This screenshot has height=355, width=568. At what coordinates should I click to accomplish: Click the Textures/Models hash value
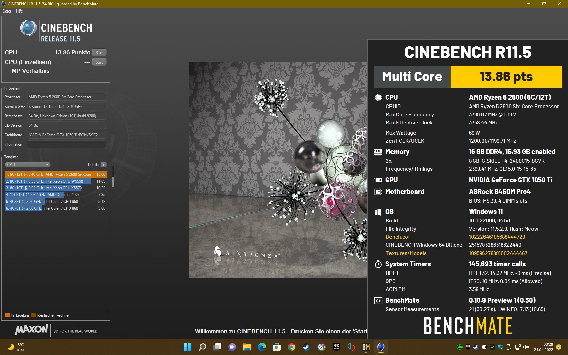click(x=498, y=253)
